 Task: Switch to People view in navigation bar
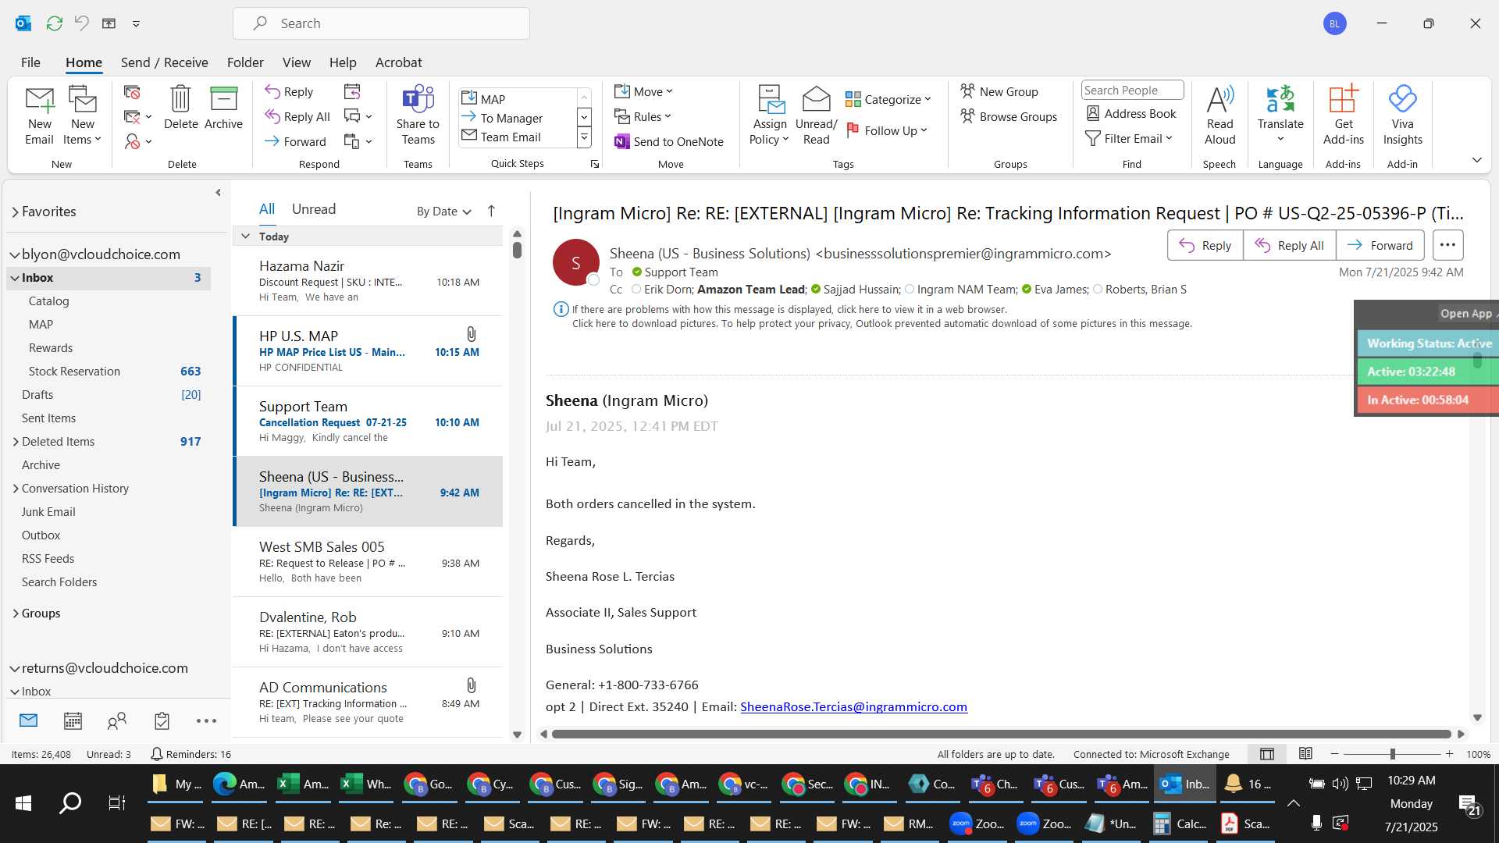(117, 721)
